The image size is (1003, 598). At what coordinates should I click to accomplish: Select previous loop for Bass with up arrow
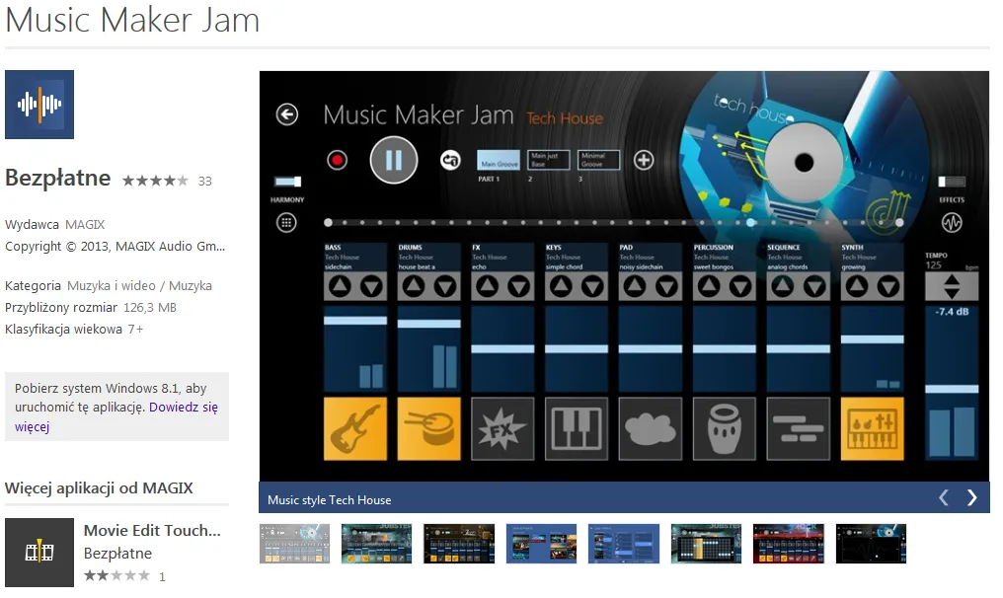coord(340,286)
